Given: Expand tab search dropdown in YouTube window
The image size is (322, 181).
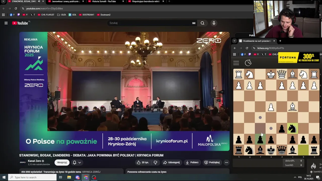Looking at the screenshot, I should coord(3,2).
